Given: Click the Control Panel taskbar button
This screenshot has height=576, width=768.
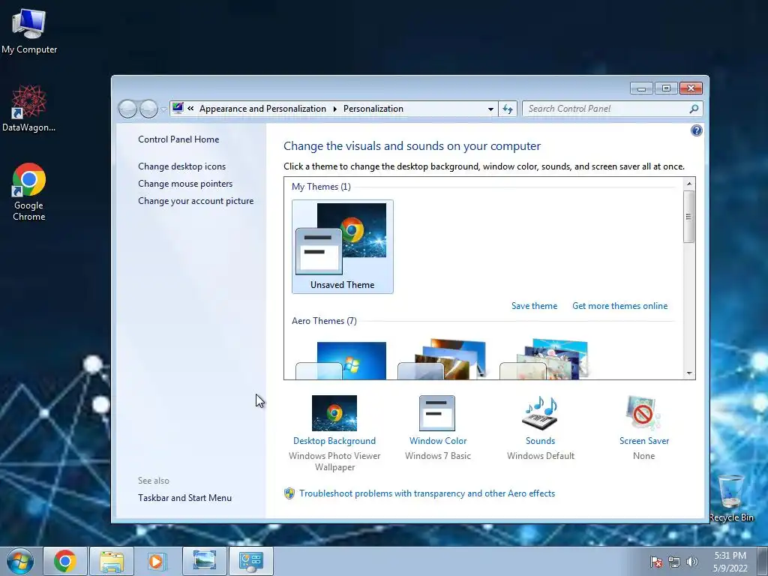Looking at the screenshot, I should click(x=250, y=561).
